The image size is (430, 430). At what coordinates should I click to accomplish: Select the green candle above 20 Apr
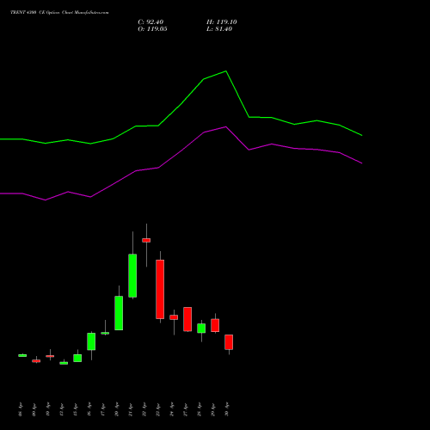(x=119, y=313)
